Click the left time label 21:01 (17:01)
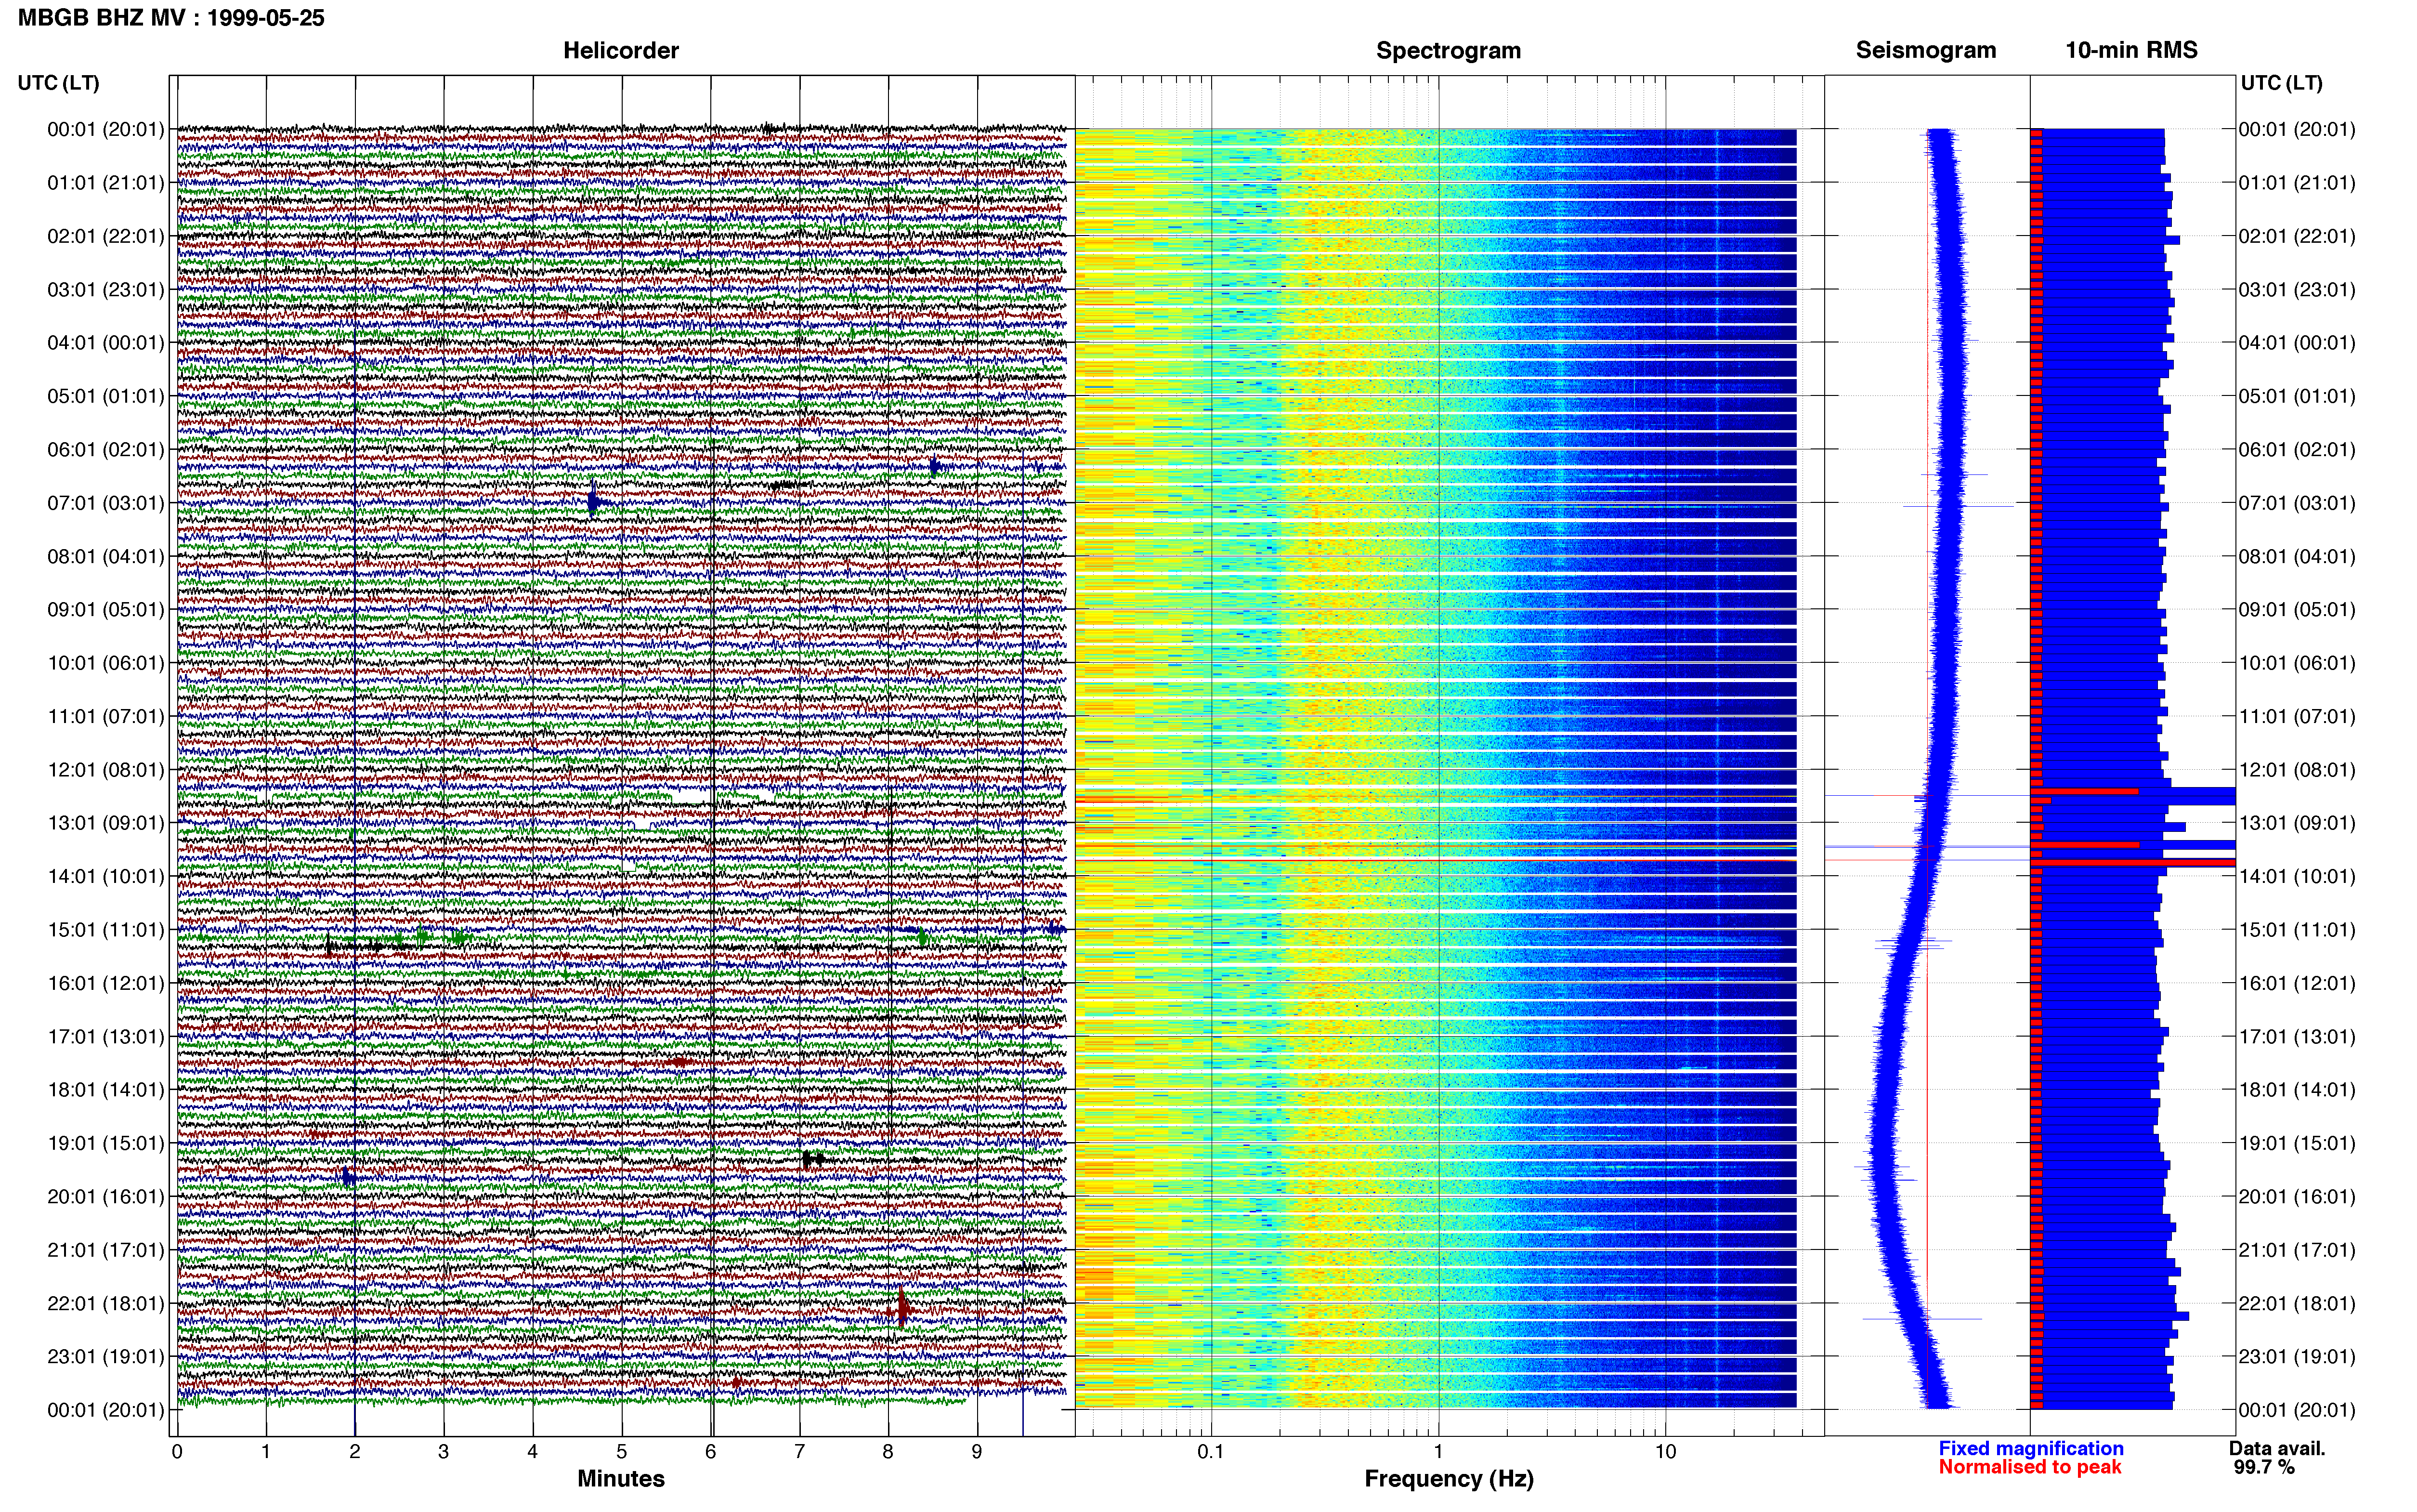2417x1512 pixels. coord(105,1250)
